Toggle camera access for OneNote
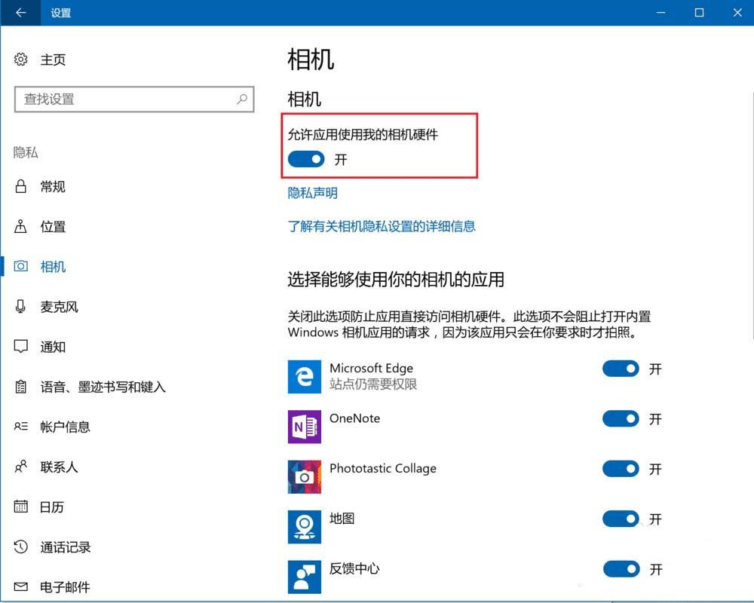 coord(621,419)
